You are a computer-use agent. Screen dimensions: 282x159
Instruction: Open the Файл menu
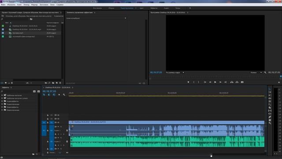(x=3, y=5)
